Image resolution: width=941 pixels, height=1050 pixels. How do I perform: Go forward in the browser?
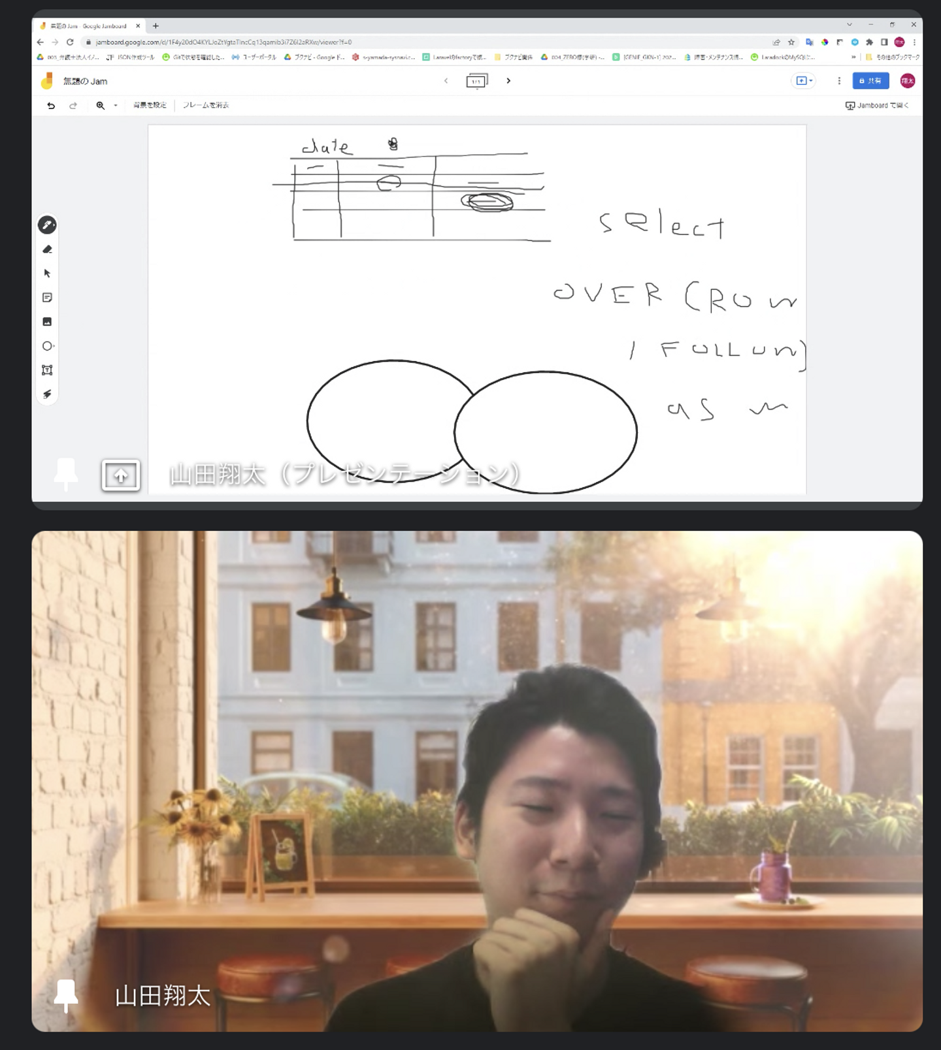click(x=55, y=42)
